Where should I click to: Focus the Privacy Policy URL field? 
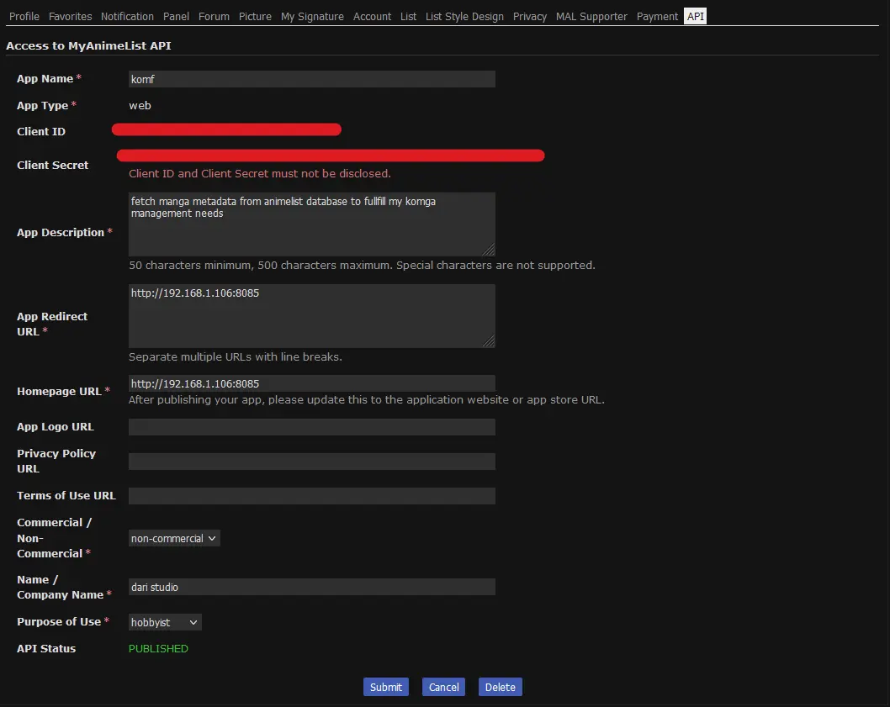(x=311, y=462)
